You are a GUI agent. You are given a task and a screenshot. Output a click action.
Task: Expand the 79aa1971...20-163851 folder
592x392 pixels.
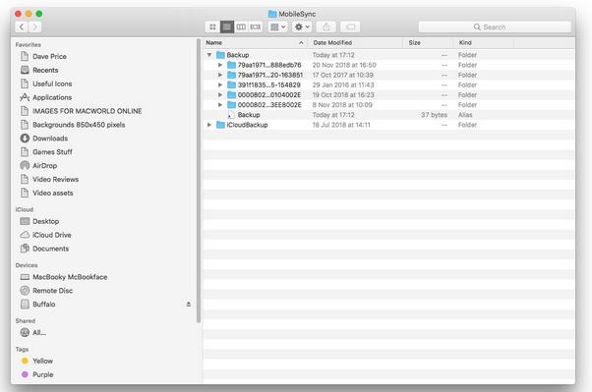(x=220, y=75)
